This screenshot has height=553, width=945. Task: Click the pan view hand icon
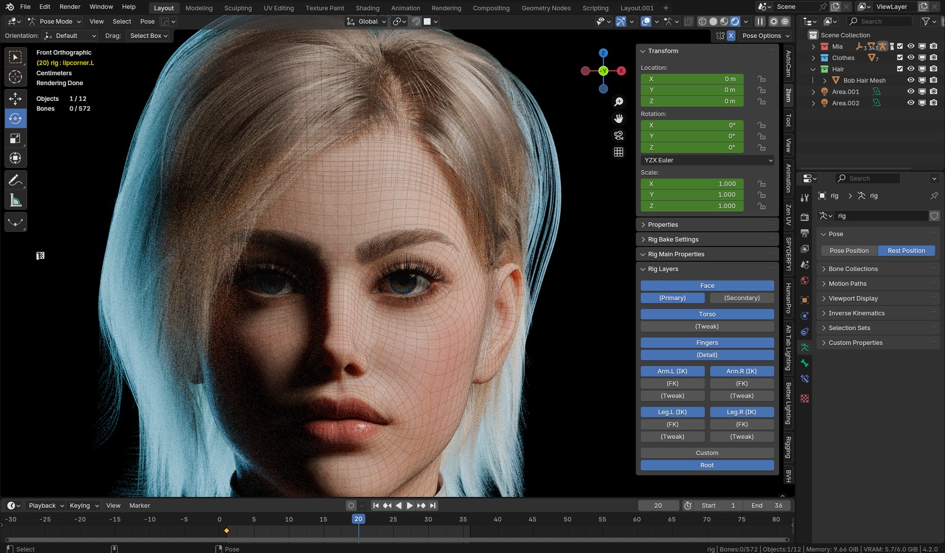[619, 119]
